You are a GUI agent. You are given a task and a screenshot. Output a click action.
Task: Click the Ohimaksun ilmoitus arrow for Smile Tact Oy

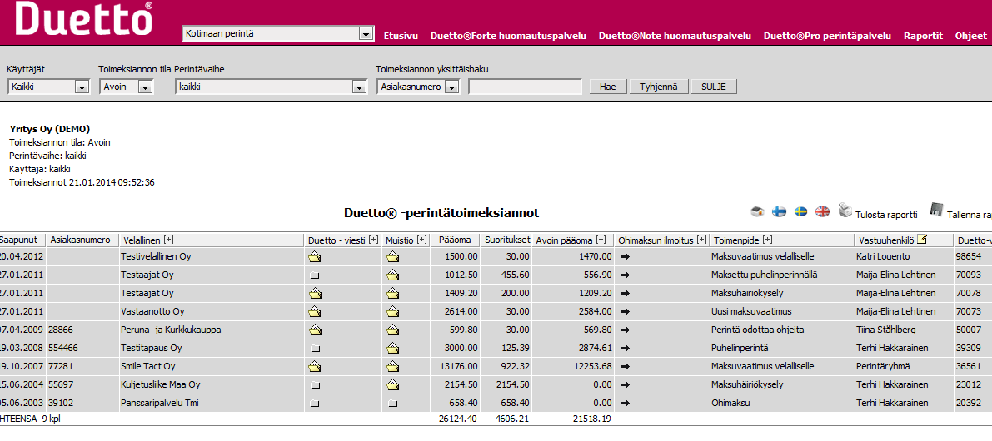(626, 366)
